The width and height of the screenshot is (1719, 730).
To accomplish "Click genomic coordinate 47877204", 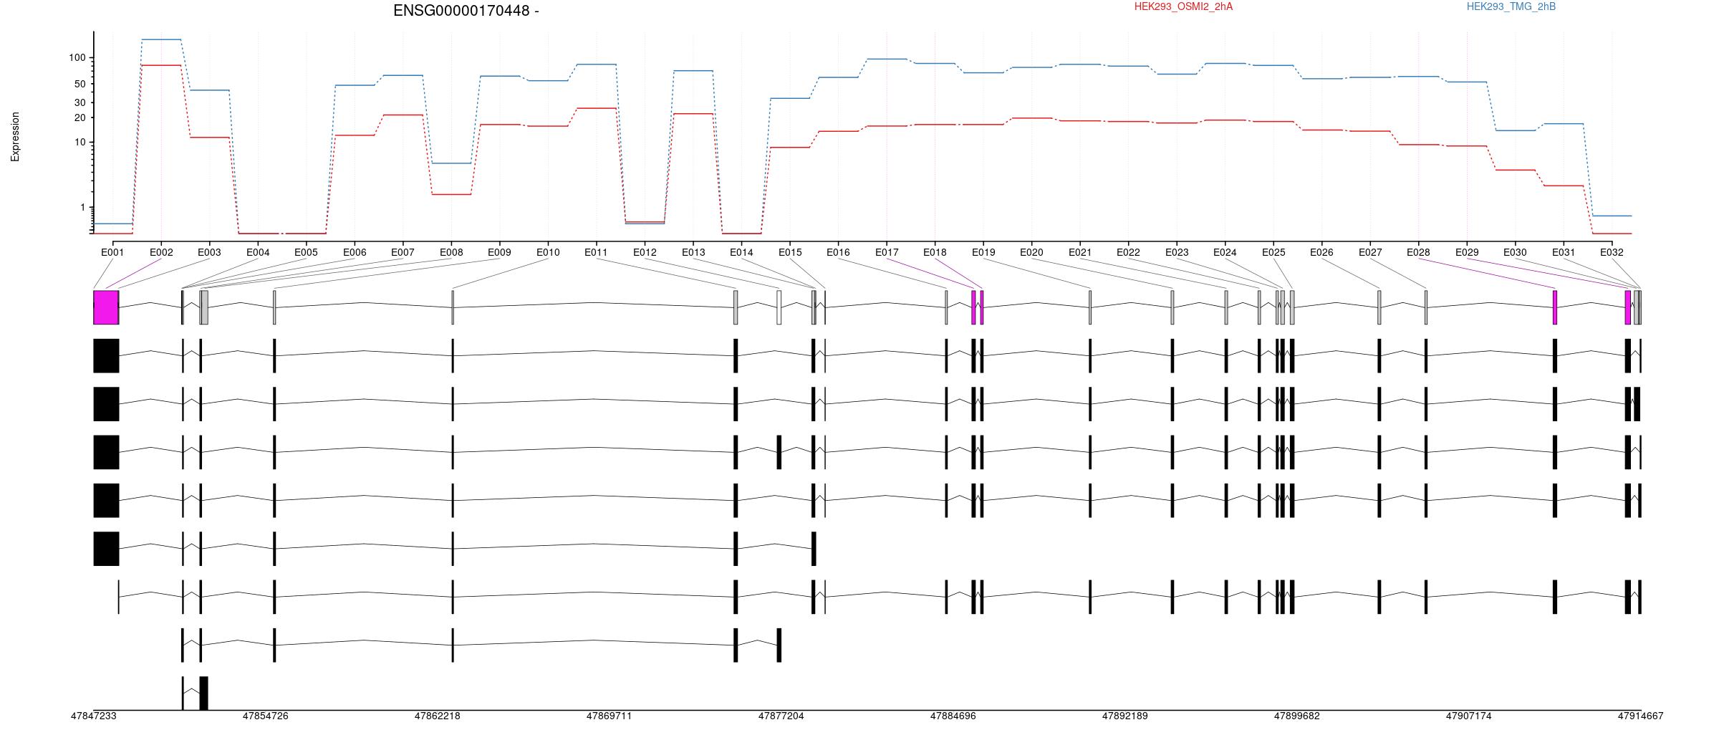I will 781,716.
